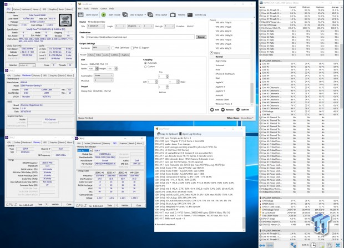
Task: Open HandBrake Queue menu
Action: tap(104, 8)
